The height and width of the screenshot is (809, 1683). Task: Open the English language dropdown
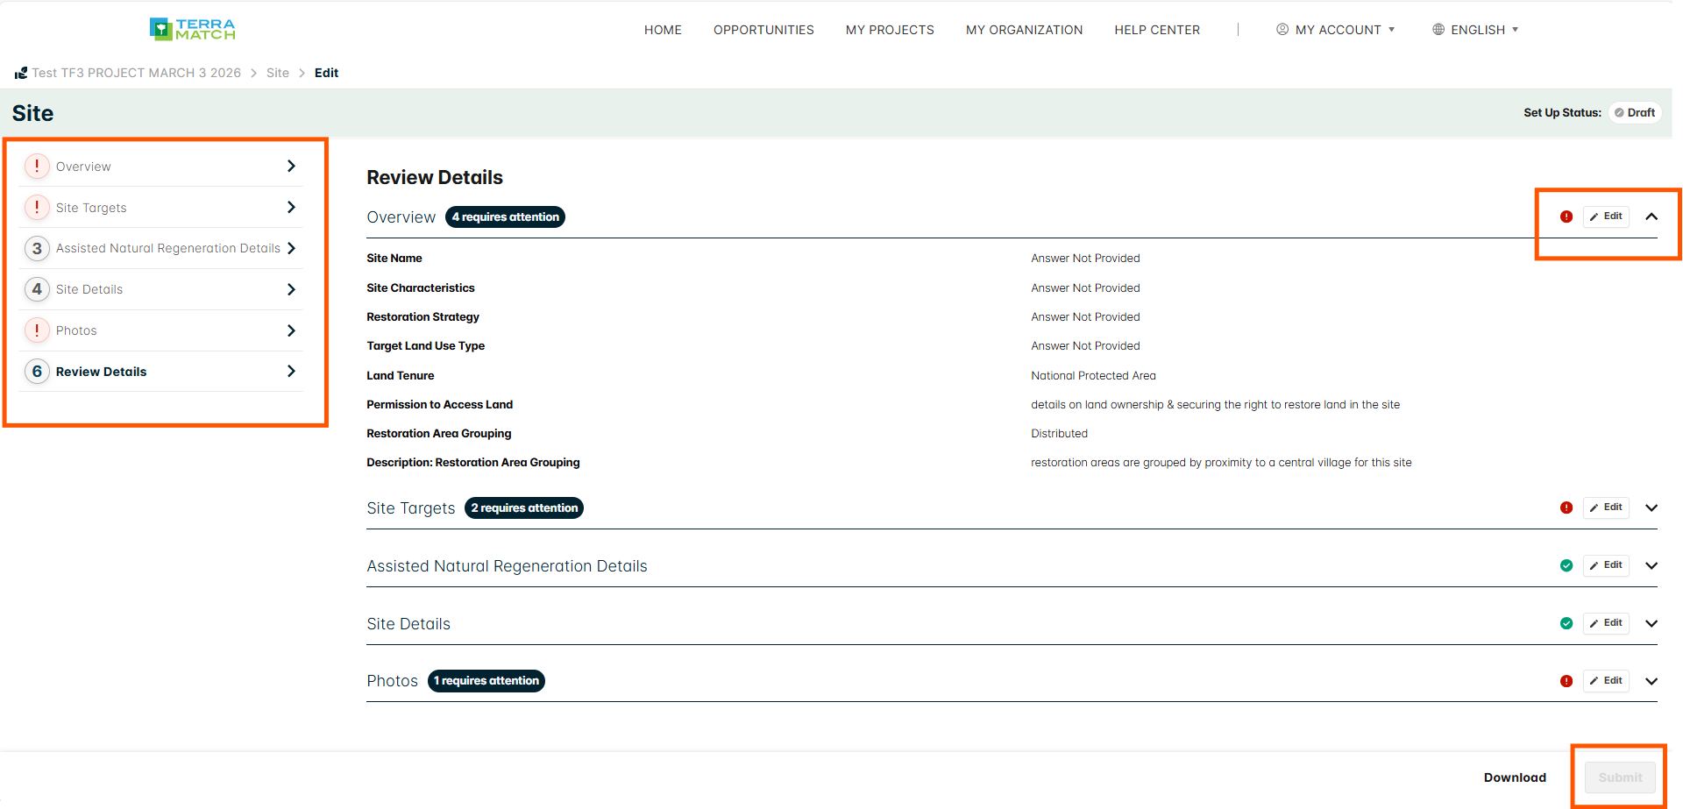pyautogui.click(x=1475, y=30)
